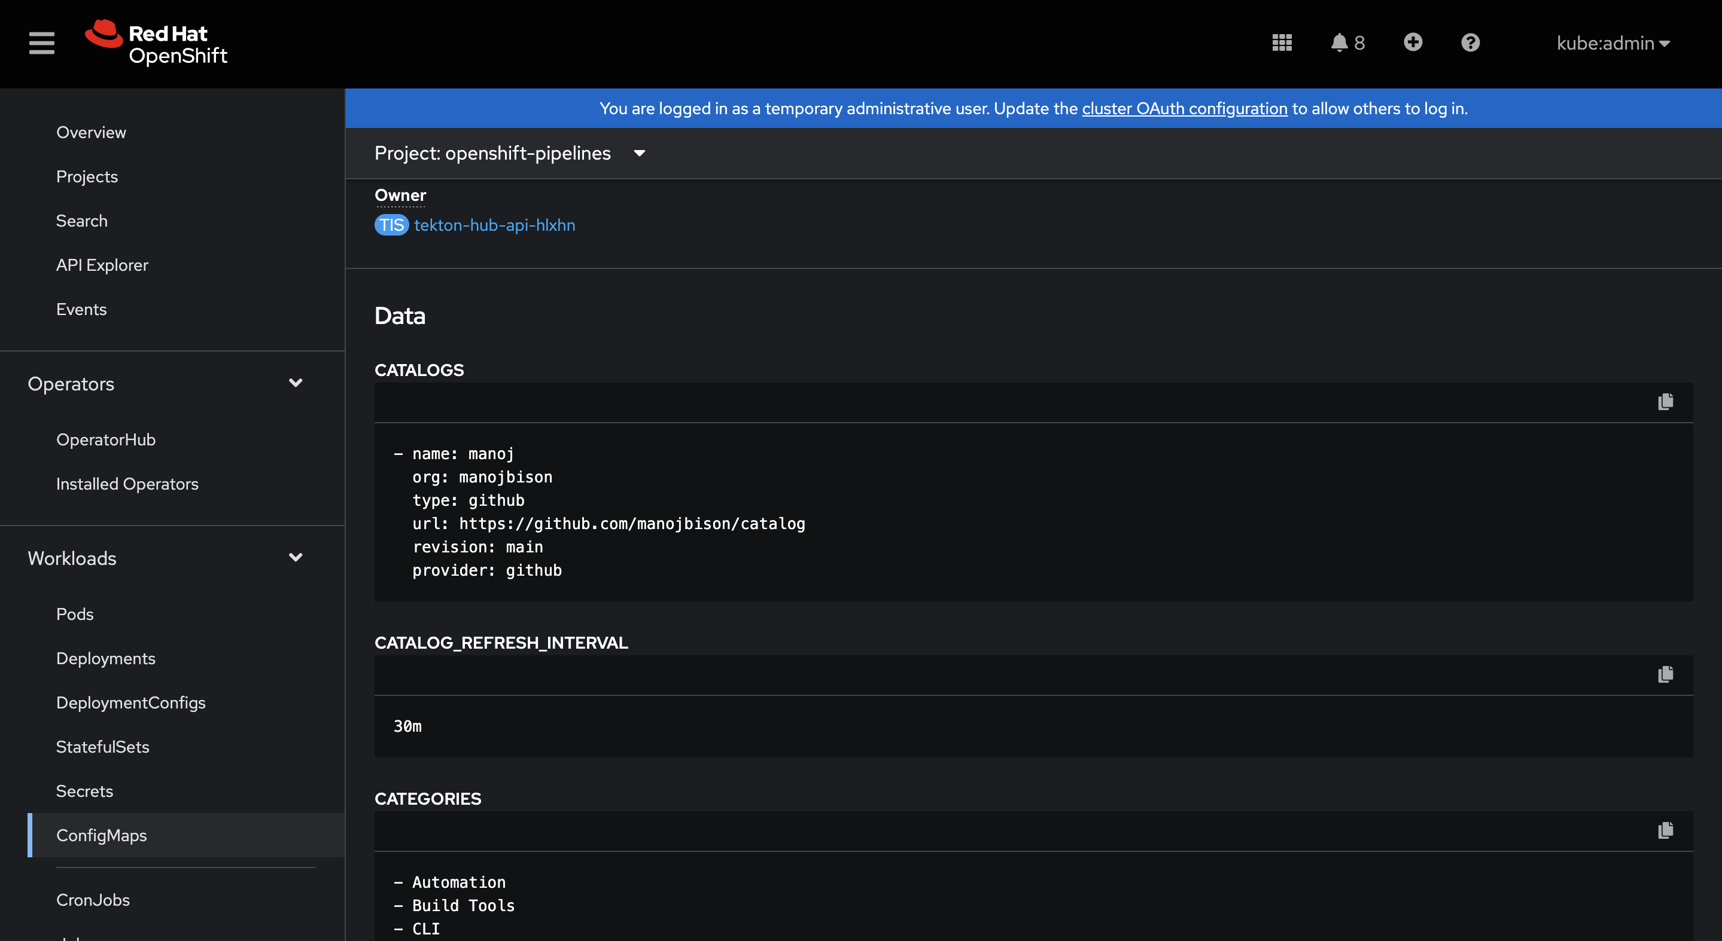Click the TIS owner badge
This screenshot has height=941, width=1722.
point(391,225)
